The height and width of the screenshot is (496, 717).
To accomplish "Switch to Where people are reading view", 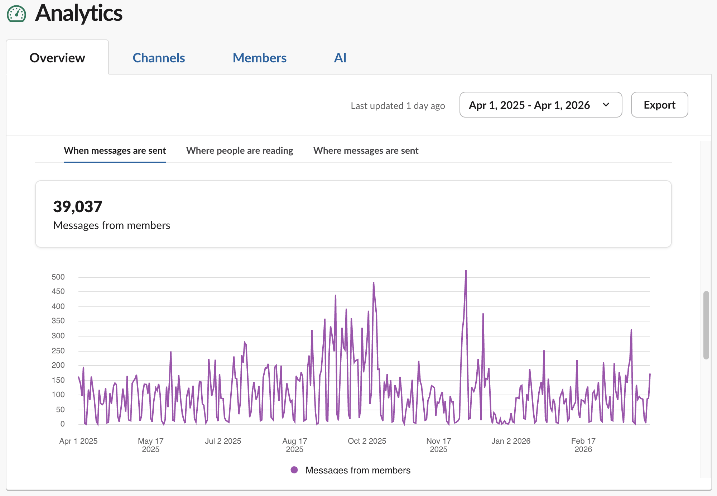I will tap(239, 151).
